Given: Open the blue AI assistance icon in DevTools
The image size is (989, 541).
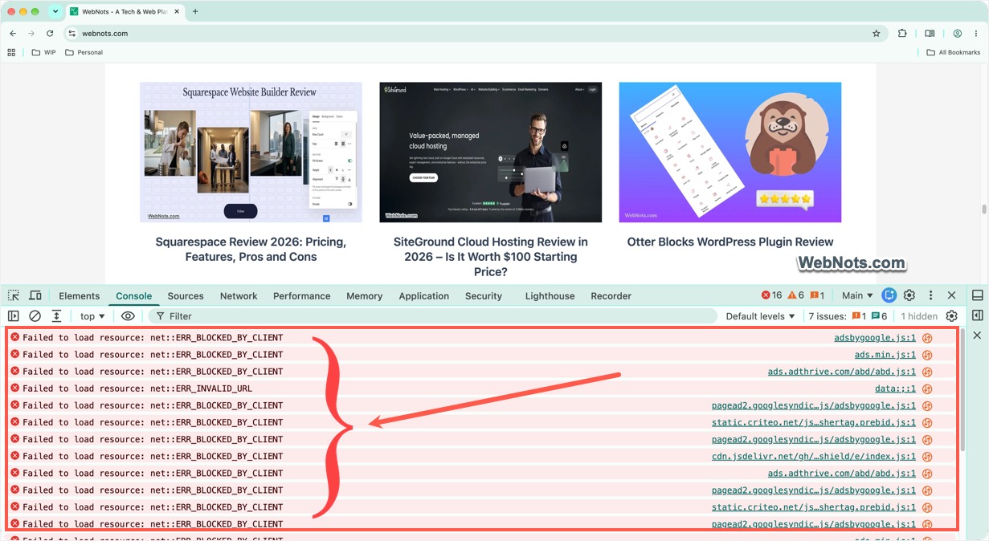Looking at the screenshot, I should pos(889,295).
